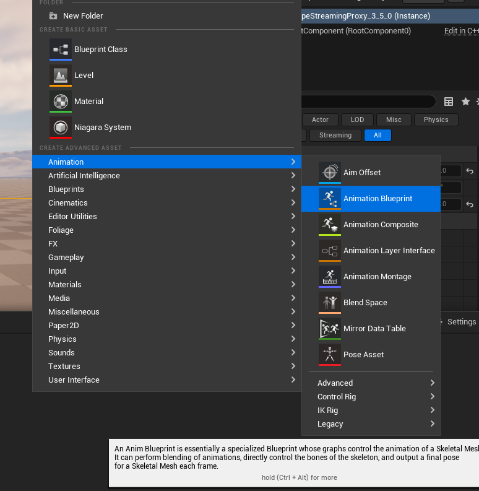Click the Level asset icon
The width and height of the screenshot is (479, 491).
pyautogui.click(x=61, y=75)
